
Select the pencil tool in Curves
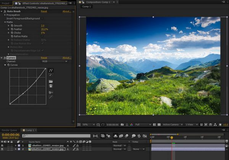(x=50, y=75)
